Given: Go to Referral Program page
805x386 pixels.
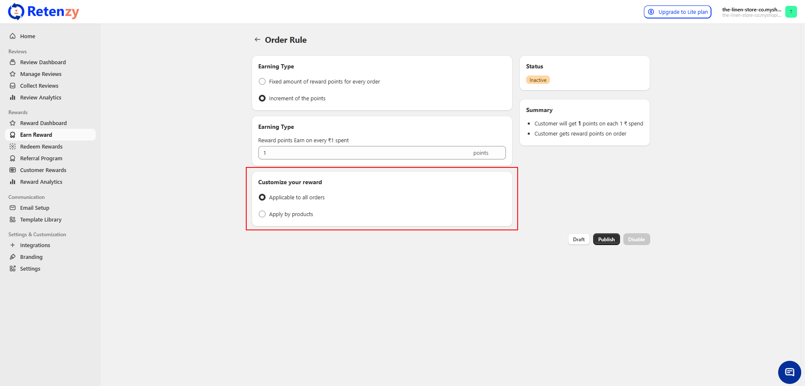Looking at the screenshot, I should coord(41,159).
